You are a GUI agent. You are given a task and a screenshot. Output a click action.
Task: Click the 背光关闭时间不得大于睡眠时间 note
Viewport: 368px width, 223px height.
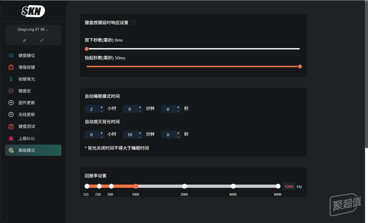coord(117,148)
